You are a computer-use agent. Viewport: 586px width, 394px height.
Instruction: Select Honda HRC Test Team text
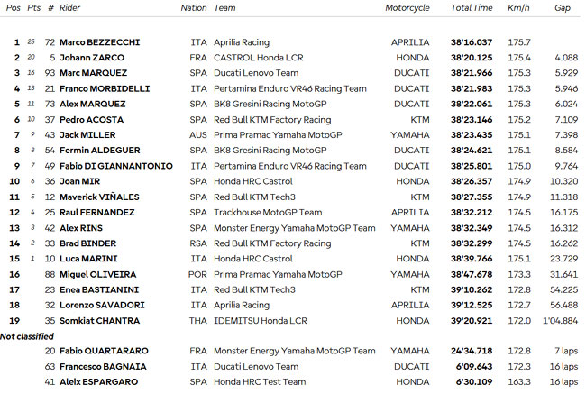point(260,382)
